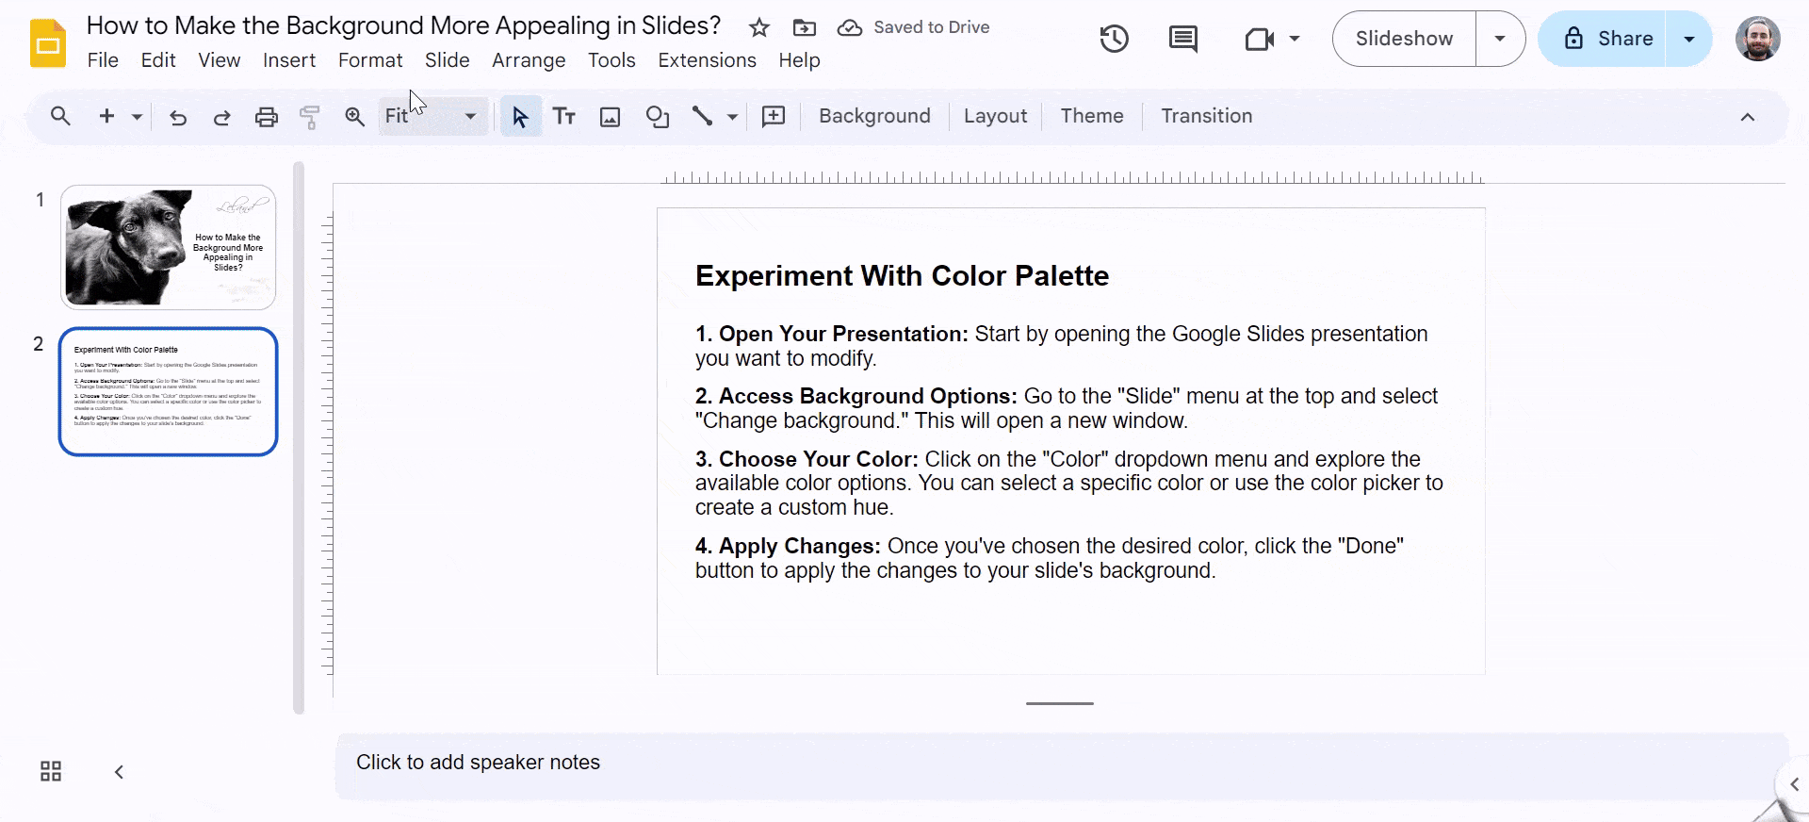This screenshot has height=822, width=1809.
Task: Click the print icon in toolbar
Action: (x=267, y=117)
